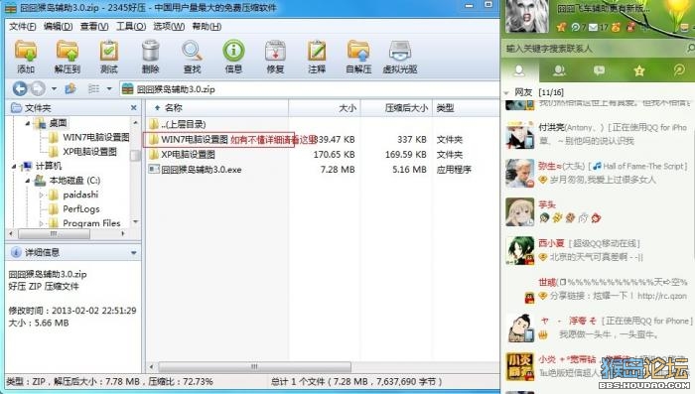Open the view mode dropdown arrow
Viewport: 695px width, 394px height.
[109, 89]
